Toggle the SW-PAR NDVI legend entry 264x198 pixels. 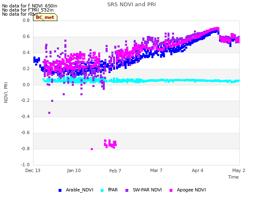144,190
